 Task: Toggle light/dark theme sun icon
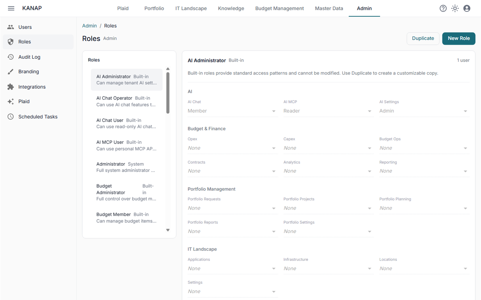coord(455,8)
